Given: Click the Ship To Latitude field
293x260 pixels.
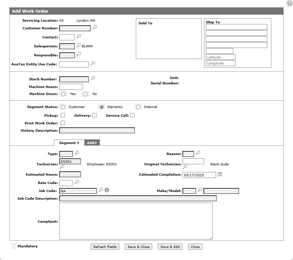Looking at the screenshot, I should pos(220,57).
